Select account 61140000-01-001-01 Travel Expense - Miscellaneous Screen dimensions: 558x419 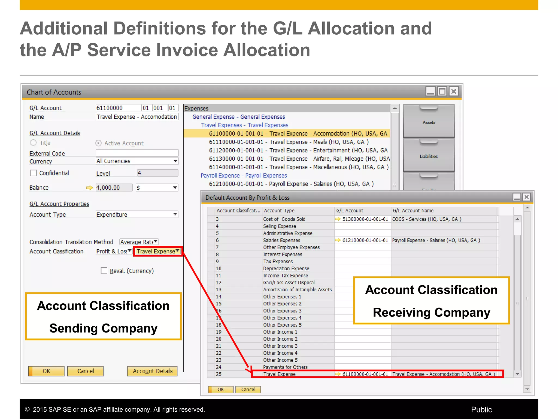pos(299,167)
